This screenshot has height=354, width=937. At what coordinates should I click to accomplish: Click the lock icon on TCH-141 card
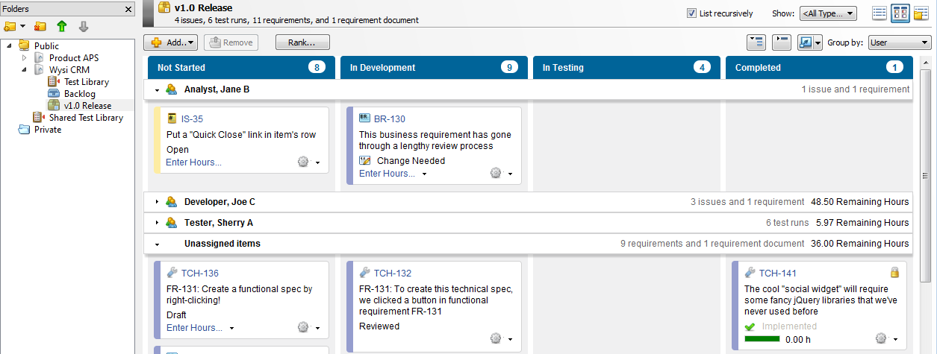(894, 273)
